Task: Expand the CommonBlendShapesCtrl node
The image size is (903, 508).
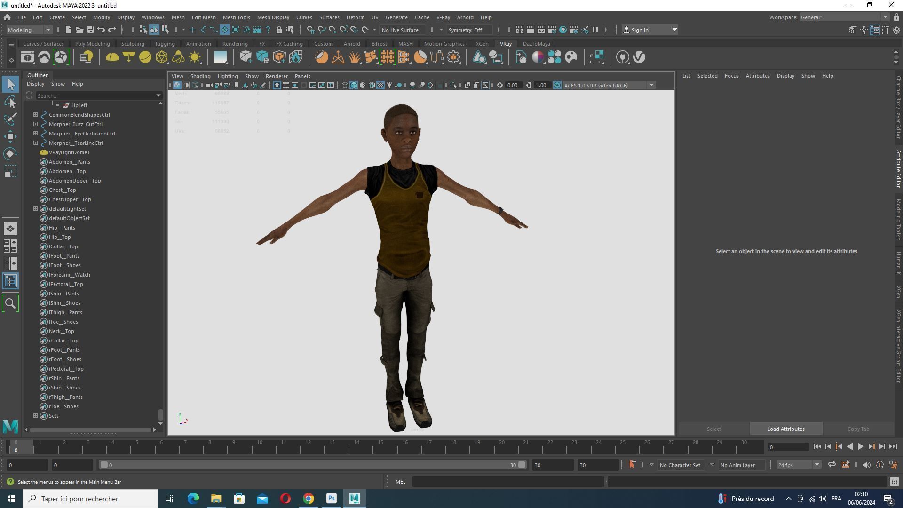Action: point(36,115)
